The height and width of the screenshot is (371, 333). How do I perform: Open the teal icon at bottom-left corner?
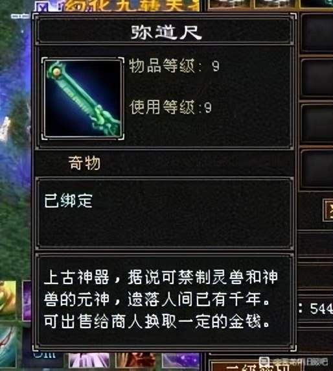(x=8, y=346)
